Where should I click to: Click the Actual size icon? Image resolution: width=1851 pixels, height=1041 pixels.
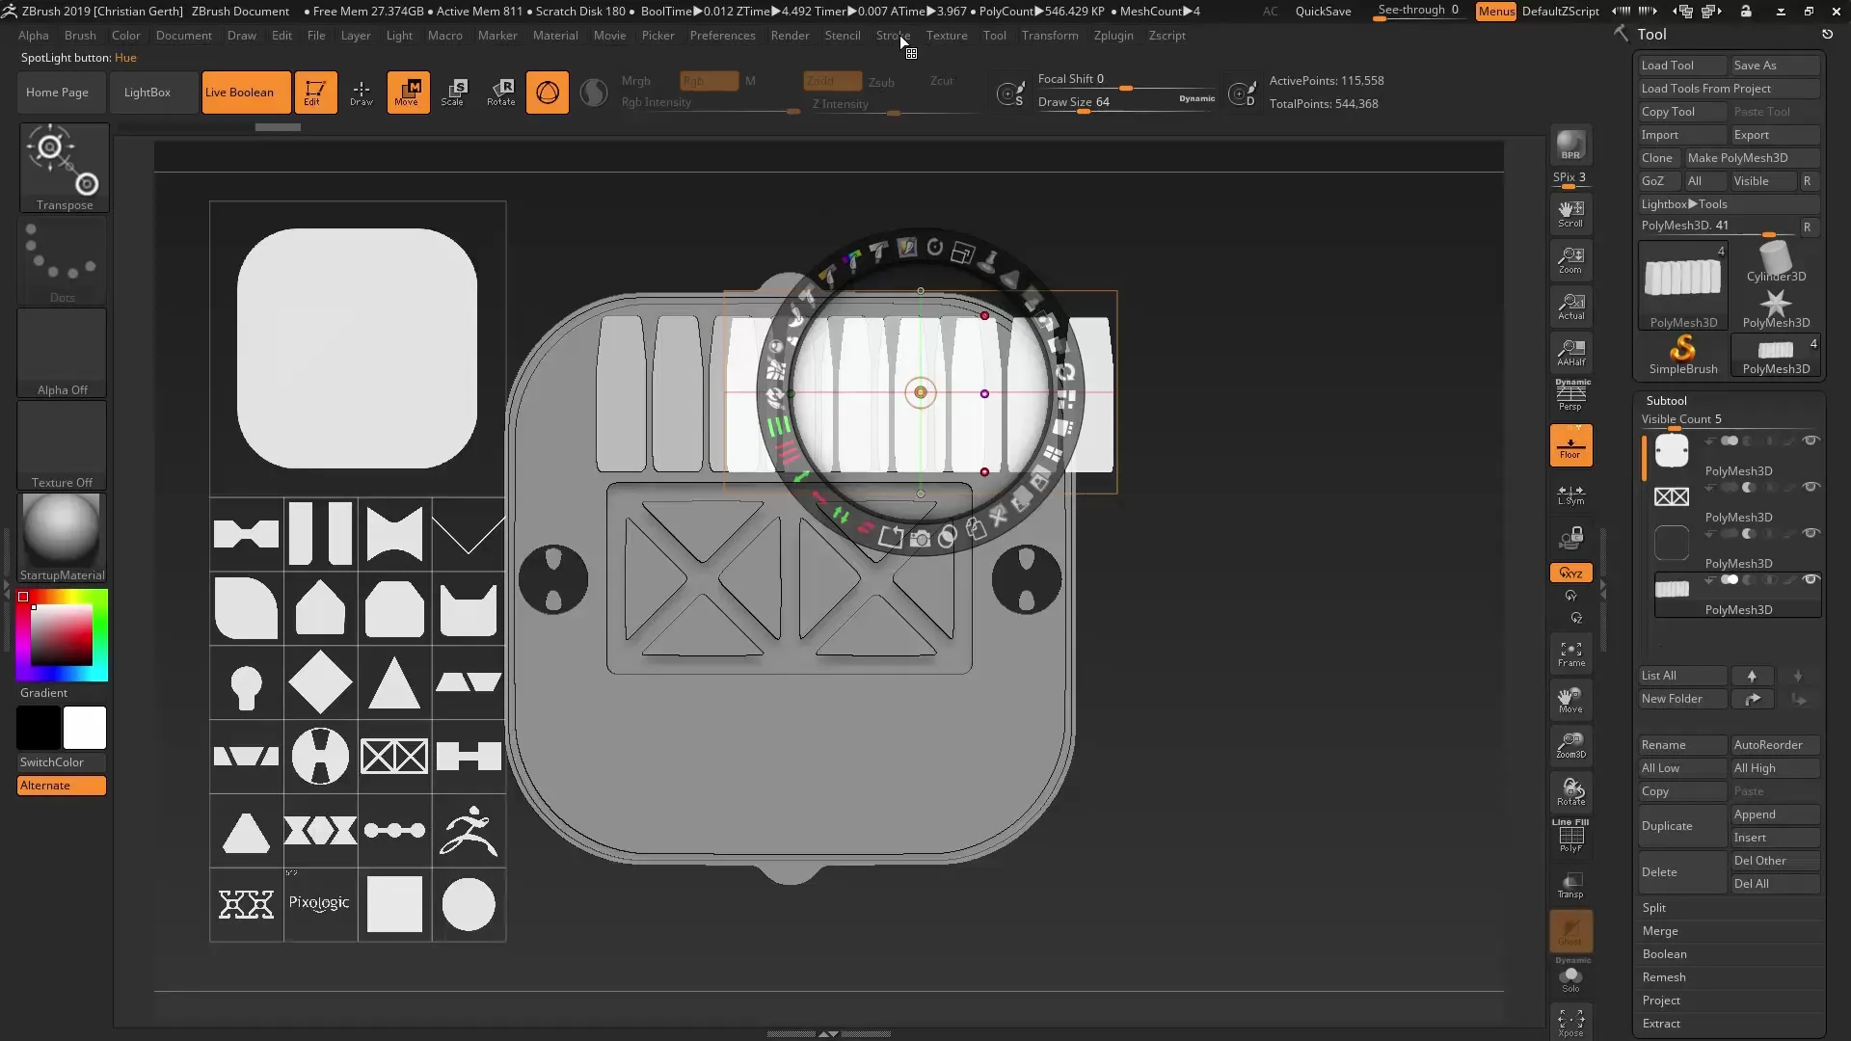tap(1570, 307)
